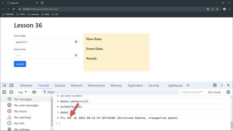Focus the console prompt input line
This screenshot has height=131, width=233.
(140, 124)
